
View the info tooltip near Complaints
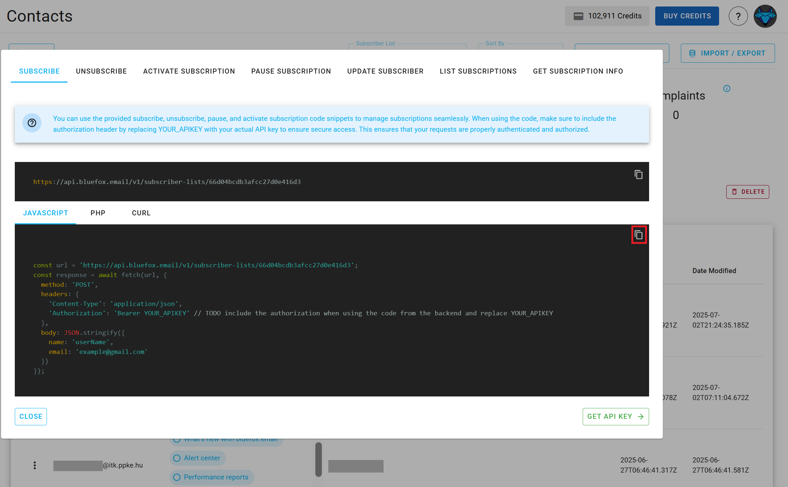(727, 88)
